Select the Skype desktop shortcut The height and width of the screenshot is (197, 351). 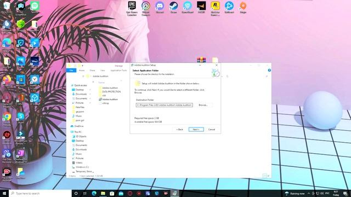point(21,118)
